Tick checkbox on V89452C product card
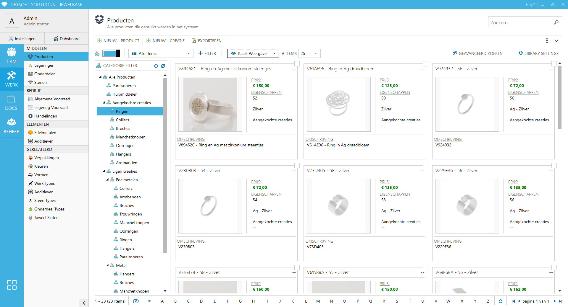The image size is (568, 307). [x=297, y=64]
